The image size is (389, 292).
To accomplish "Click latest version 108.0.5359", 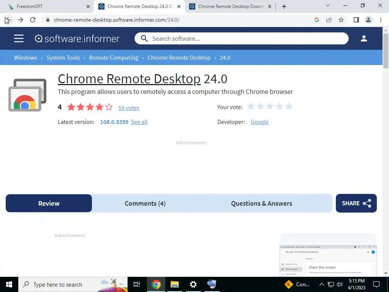I will [x=114, y=122].
